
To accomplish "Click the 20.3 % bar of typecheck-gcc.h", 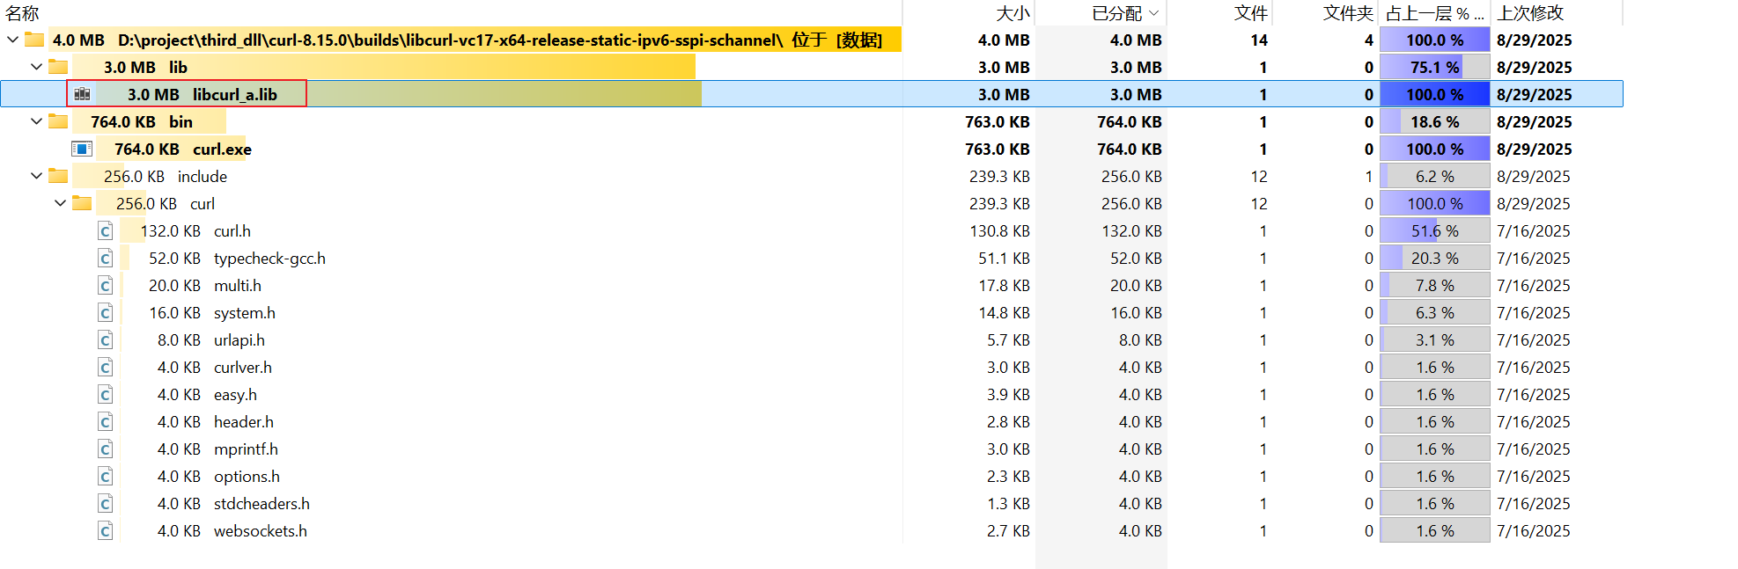I will coord(1434,258).
